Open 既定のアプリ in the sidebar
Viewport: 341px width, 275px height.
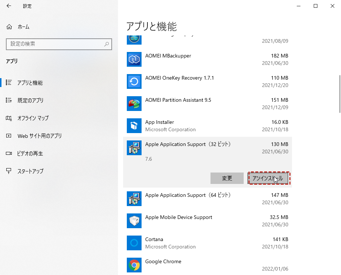31,100
